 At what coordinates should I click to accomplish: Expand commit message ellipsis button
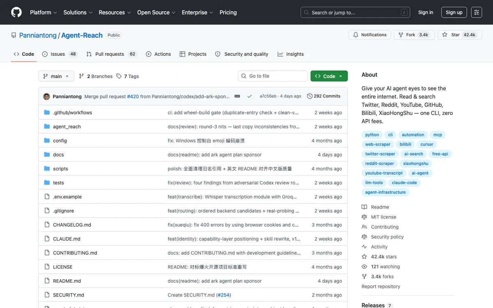(237, 96)
